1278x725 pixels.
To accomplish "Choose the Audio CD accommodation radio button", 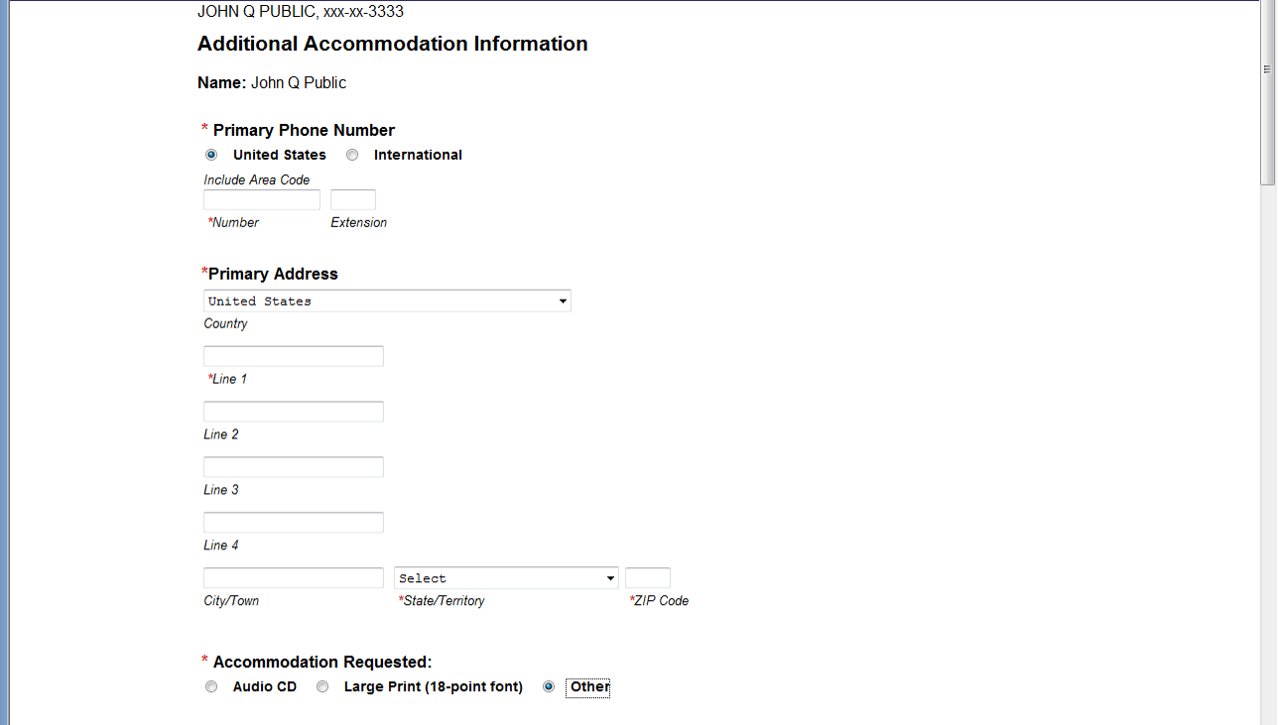I will coord(211,686).
